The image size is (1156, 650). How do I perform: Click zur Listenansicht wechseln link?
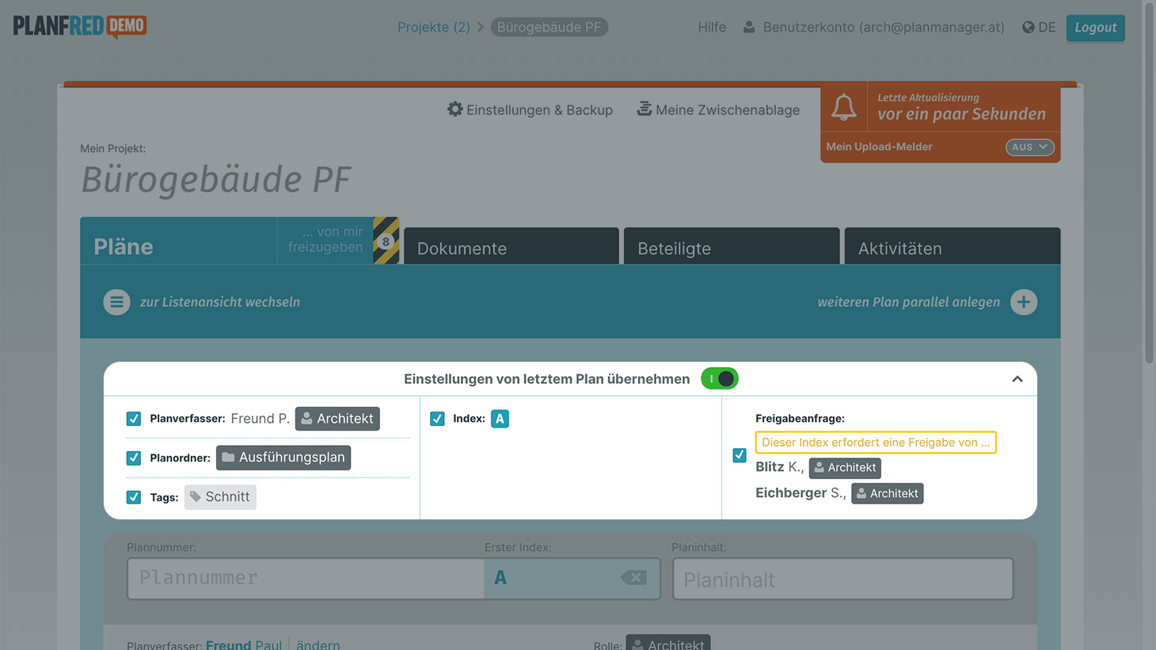click(x=220, y=302)
